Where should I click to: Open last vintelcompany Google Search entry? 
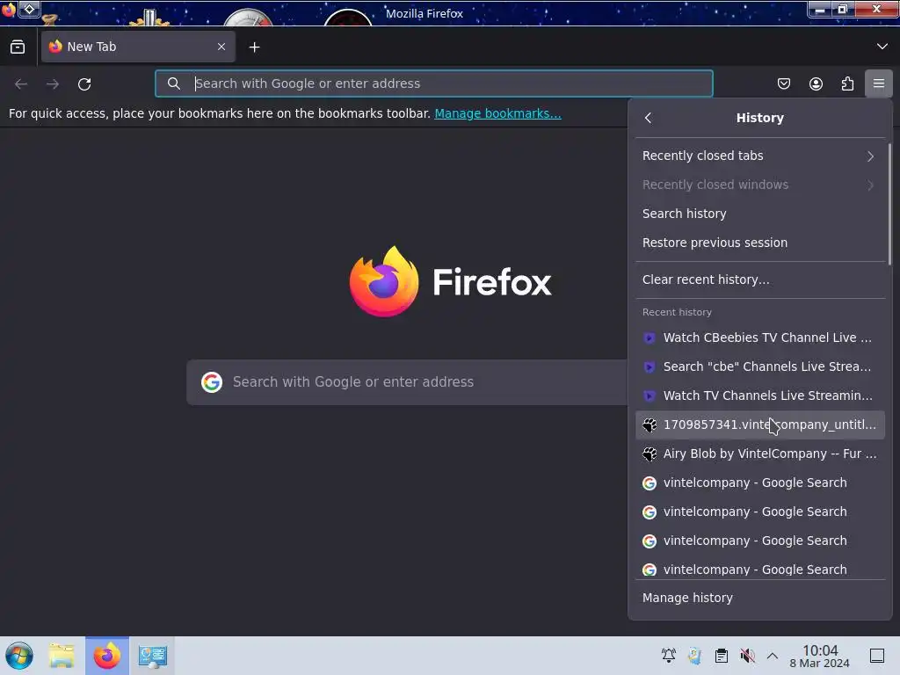coord(760,569)
